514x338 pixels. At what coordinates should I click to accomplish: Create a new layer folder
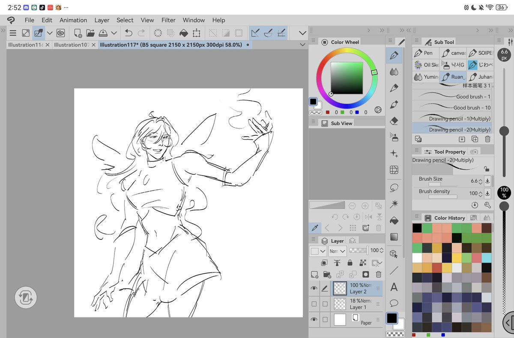(326, 274)
